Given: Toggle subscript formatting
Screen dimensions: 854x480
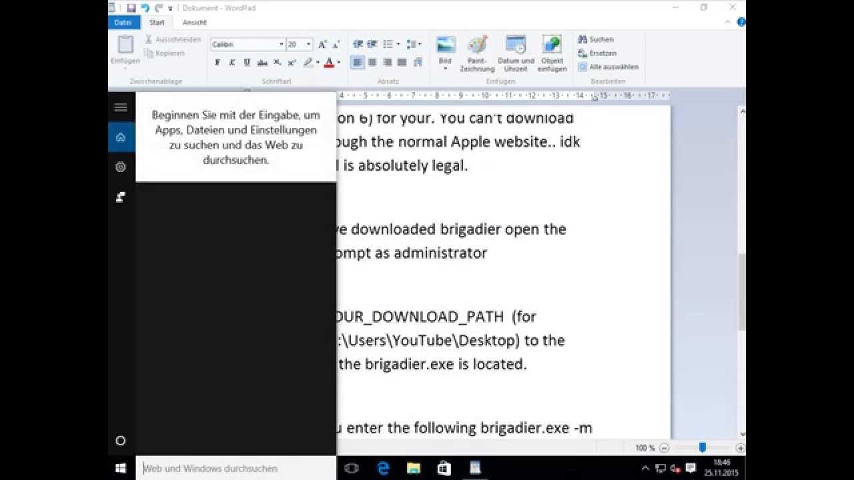Looking at the screenshot, I should (278, 63).
